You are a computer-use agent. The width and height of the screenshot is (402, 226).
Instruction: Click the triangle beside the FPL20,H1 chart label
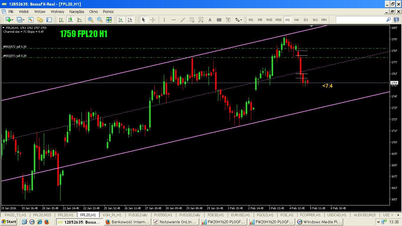click(4, 28)
